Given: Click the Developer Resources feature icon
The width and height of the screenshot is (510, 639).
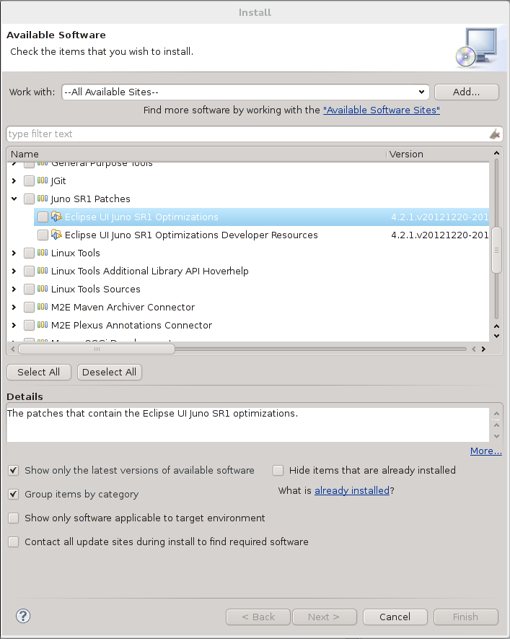Looking at the screenshot, I should pyautogui.click(x=56, y=235).
